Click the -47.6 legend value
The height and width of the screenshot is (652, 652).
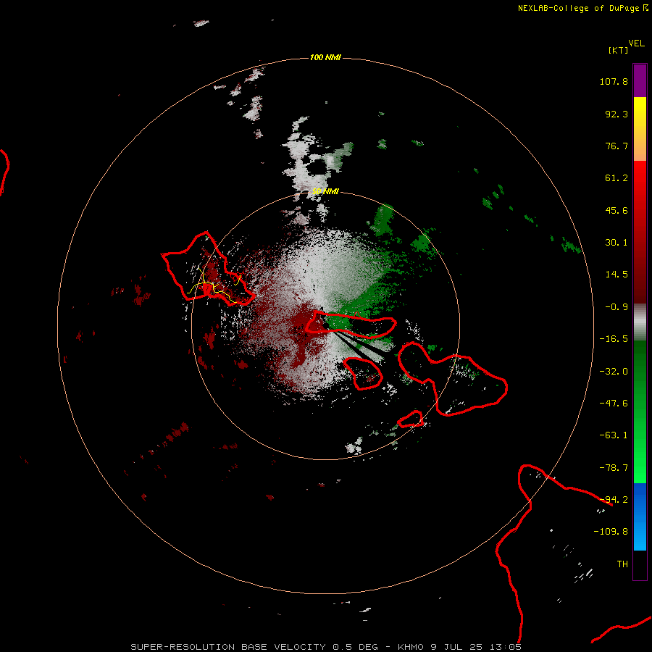pos(614,404)
